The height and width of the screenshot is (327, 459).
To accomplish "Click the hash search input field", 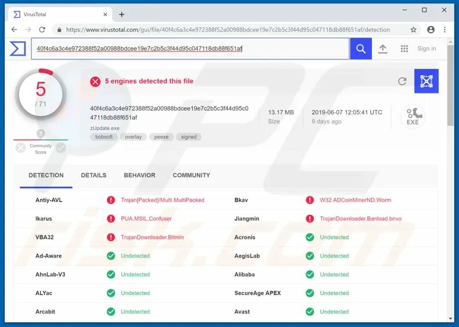I will [190, 49].
